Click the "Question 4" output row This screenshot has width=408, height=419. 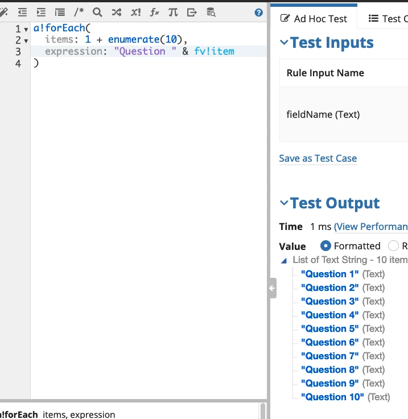343,315
